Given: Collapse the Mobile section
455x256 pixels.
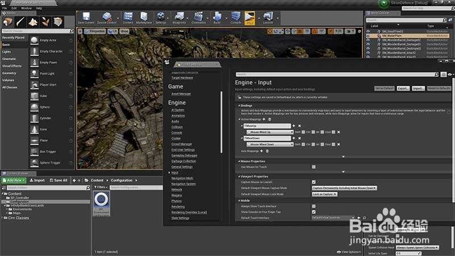Looking at the screenshot, I should [239, 201].
